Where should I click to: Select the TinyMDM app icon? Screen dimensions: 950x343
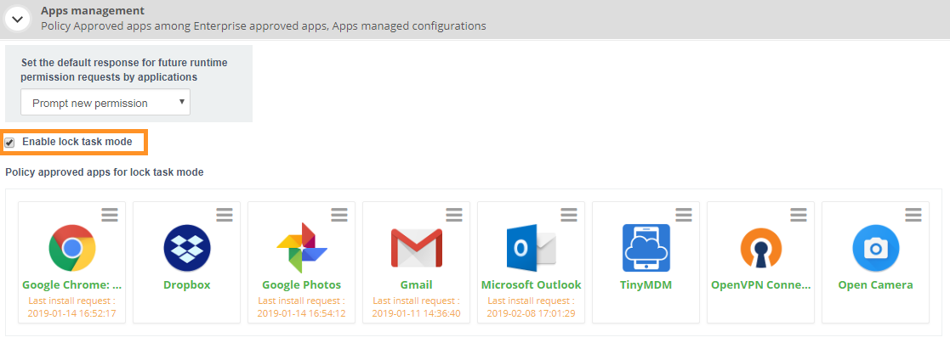coord(646,248)
